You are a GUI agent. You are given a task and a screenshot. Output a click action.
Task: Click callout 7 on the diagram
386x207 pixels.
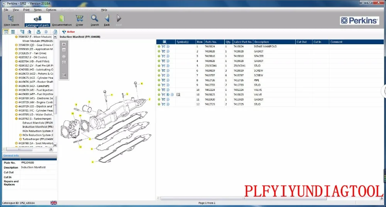[112, 95]
